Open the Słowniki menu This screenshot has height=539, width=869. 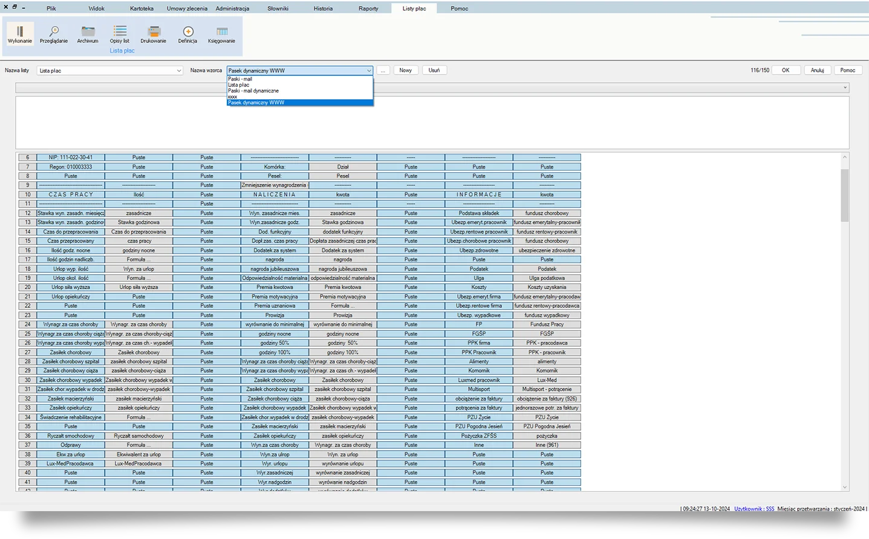pos(278,8)
